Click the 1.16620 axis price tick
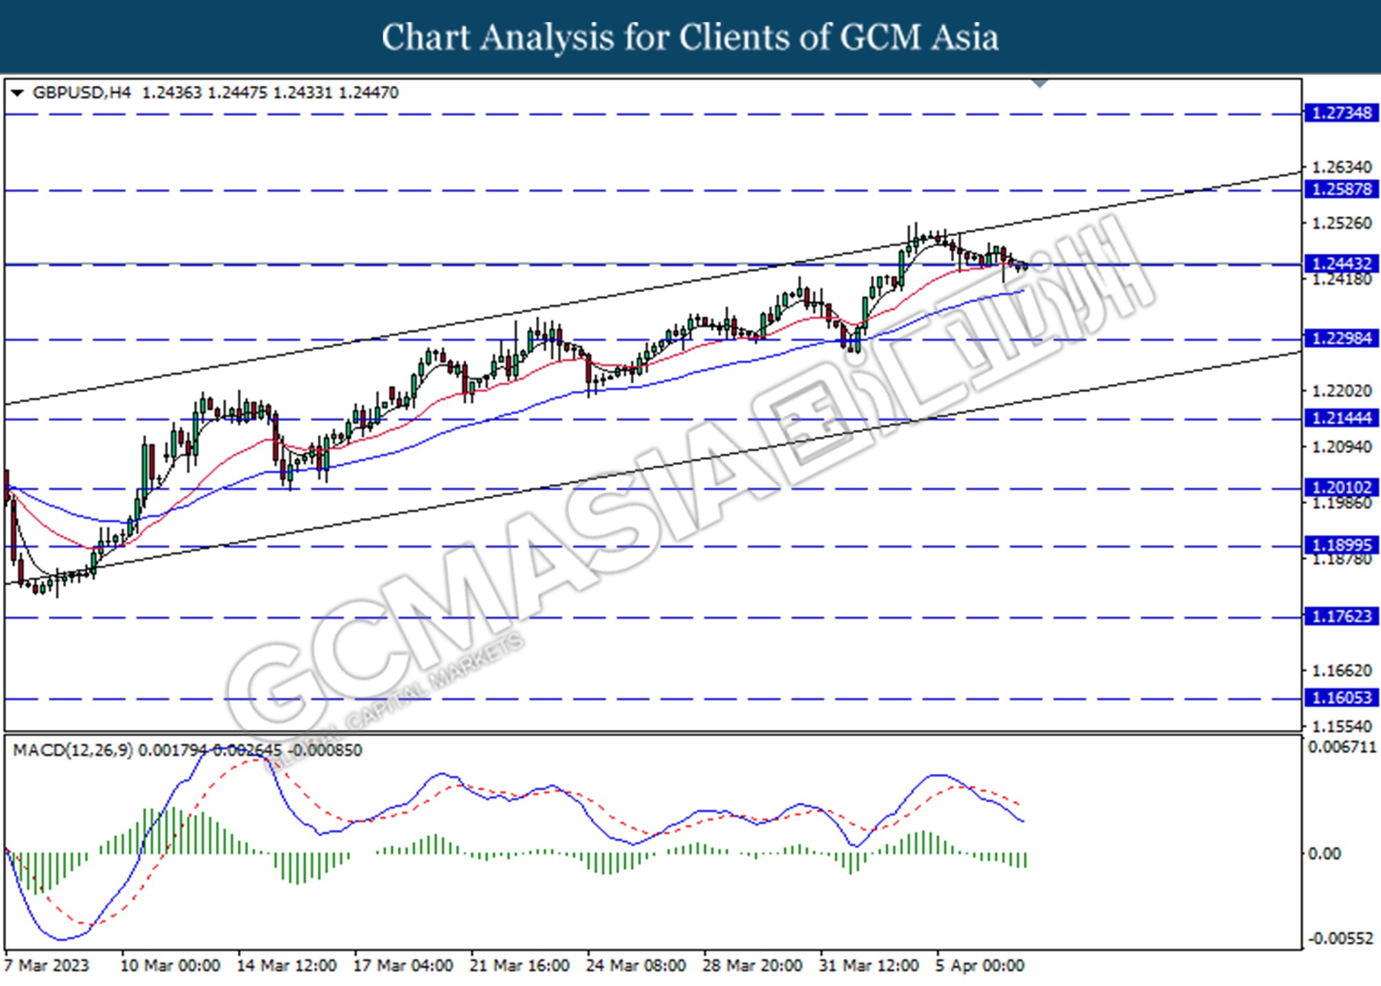Viewport: 1381px width, 986px height. click(x=1341, y=670)
